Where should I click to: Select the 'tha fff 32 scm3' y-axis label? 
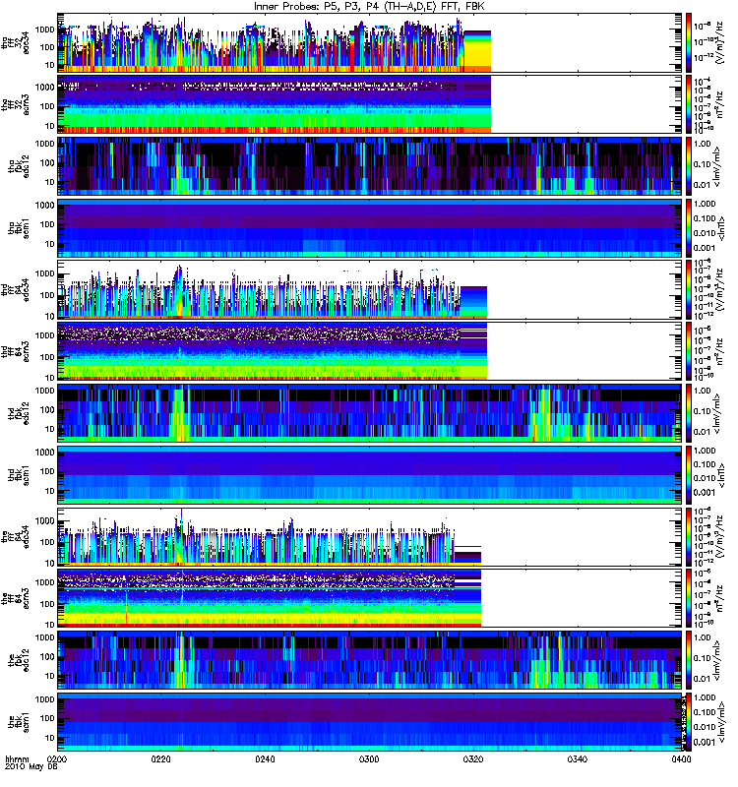[15, 104]
